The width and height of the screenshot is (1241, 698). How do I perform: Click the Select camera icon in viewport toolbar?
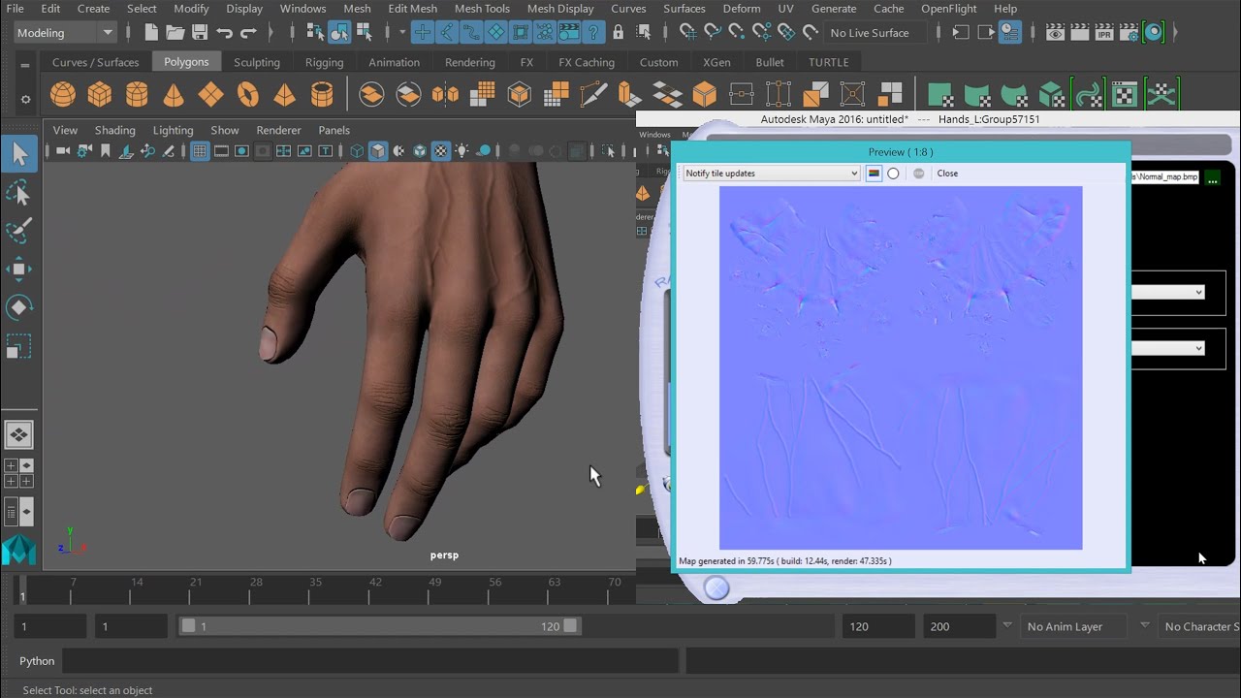(63, 150)
